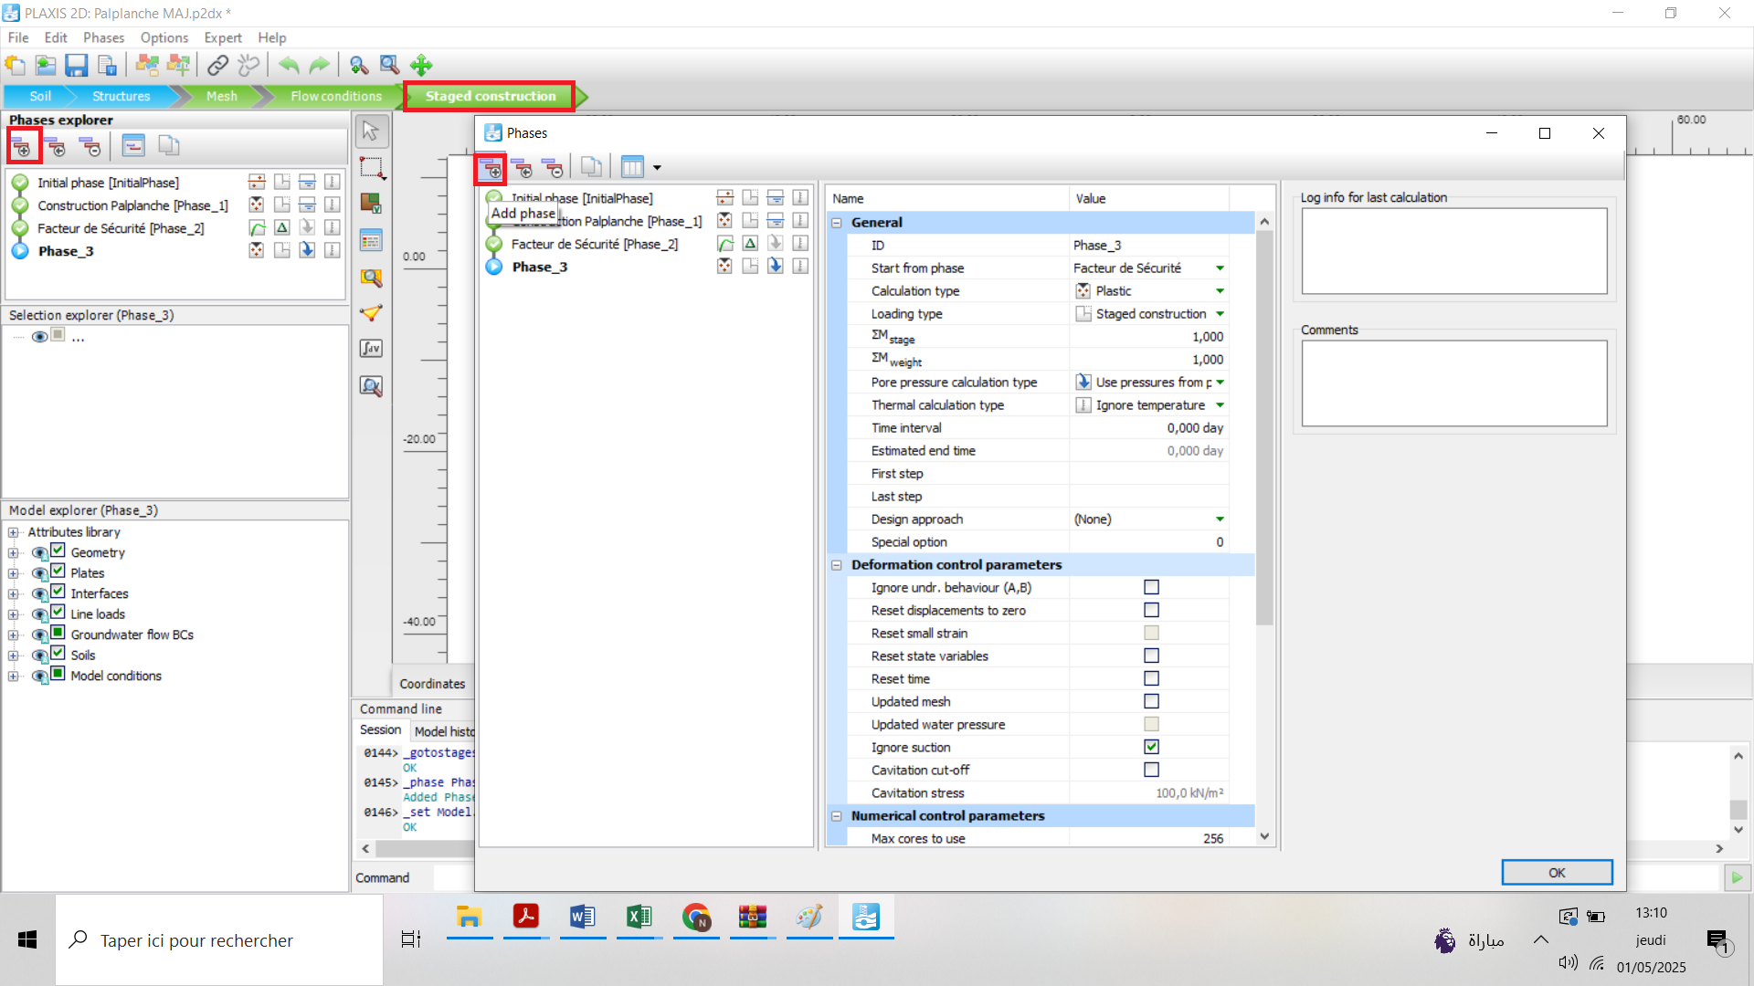
Task: Open the Calculation type dropdown showing Plastic
Action: point(1220,290)
